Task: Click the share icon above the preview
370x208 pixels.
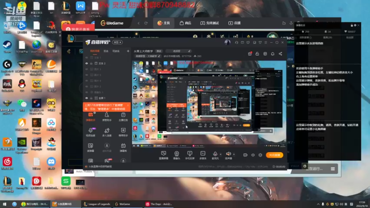Action: [280, 54]
